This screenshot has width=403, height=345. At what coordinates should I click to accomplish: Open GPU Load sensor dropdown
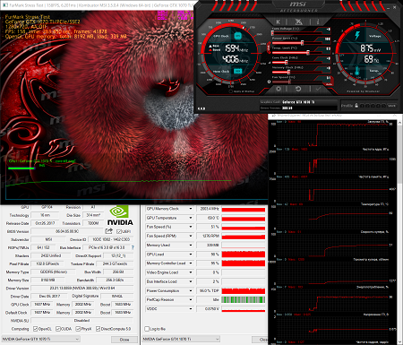(191, 254)
